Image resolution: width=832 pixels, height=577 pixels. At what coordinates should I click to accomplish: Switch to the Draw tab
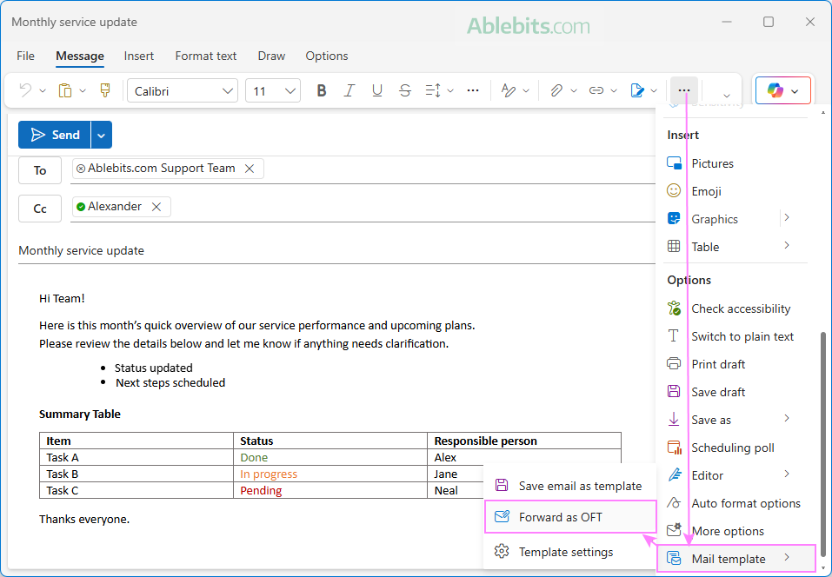coord(270,56)
